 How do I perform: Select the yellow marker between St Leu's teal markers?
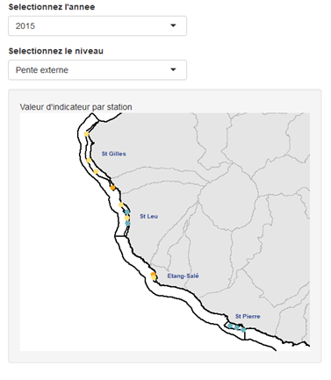126,218
